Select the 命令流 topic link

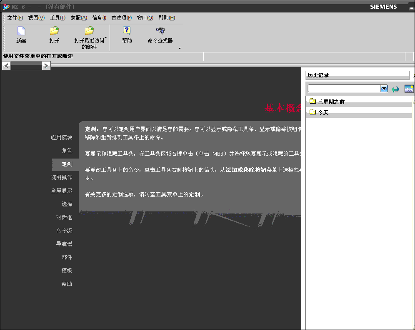point(64,231)
